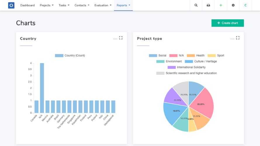The height and width of the screenshot is (146, 260).
Task: Click the user avatar 'C'
Action: pos(245,5)
